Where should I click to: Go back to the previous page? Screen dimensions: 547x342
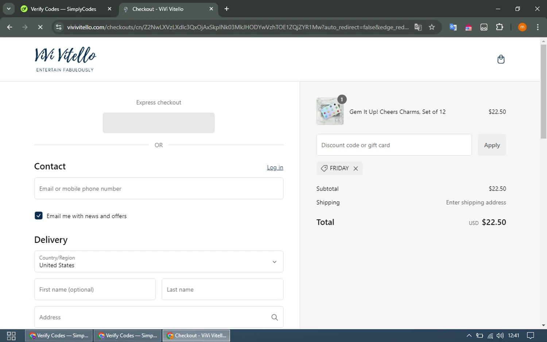click(10, 27)
